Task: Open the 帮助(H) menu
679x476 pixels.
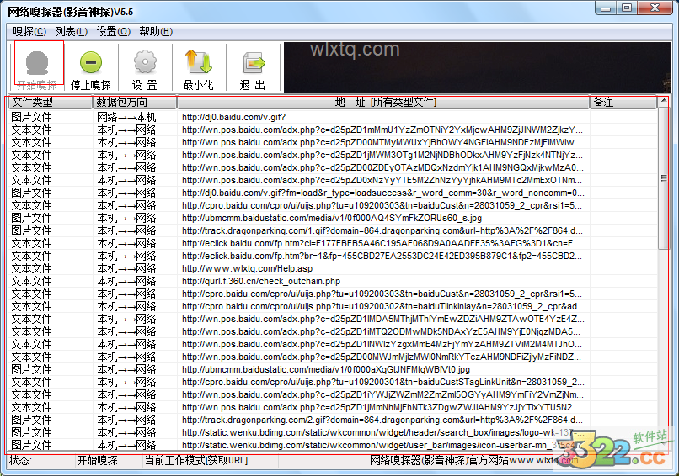Action: pyautogui.click(x=156, y=32)
